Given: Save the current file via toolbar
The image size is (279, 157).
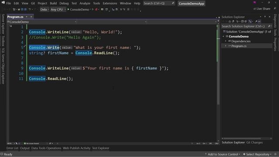Looking at the screenshot, I should click(22, 9).
